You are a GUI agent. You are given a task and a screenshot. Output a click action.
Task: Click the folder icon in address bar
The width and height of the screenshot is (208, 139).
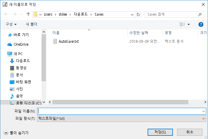(35, 14)
